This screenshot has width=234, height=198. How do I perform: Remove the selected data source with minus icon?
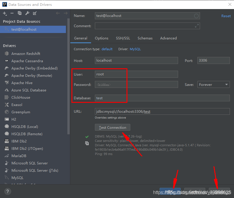tap(12, 13)
